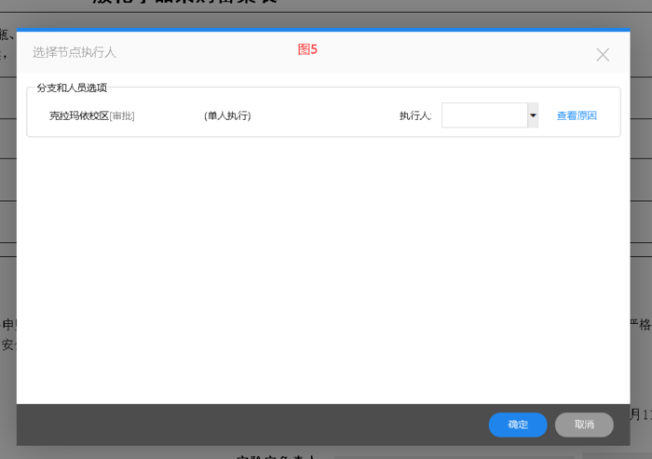Select the 克拉玛依校区 branch name
The height and width of the screenshot is (459, 652).
(79, 116)
